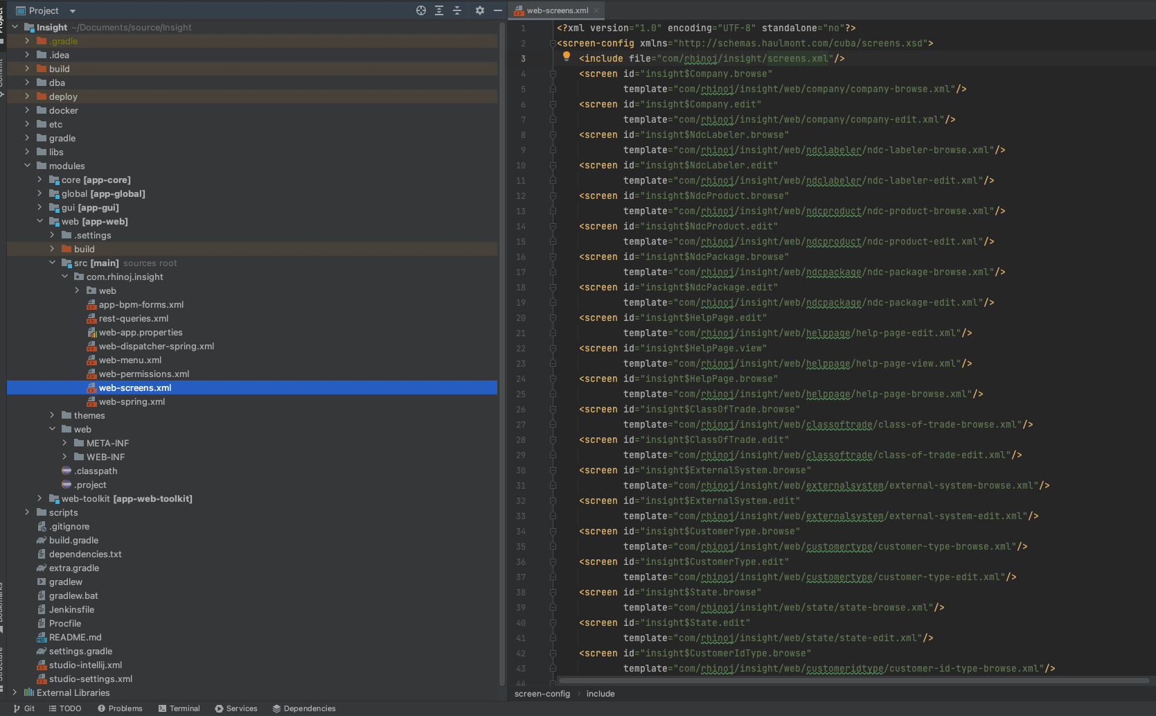Screen dimensions: 1156x716
Task: Select gradlew.bat file
Action: [x=73, y=596]
